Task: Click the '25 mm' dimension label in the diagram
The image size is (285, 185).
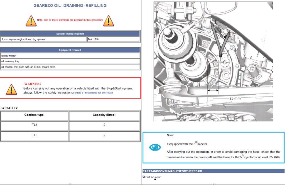Action: click(235, 98)
